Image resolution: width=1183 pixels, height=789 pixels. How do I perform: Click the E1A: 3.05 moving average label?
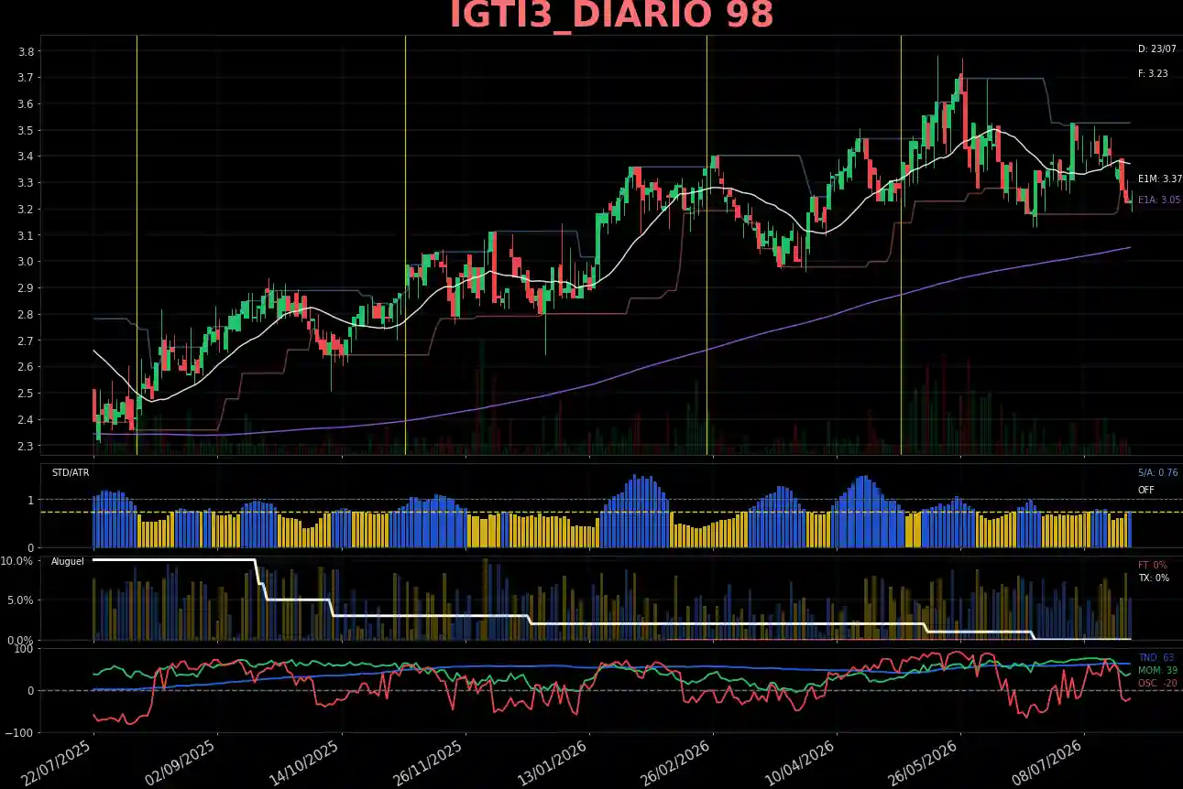coord(1159,200)
